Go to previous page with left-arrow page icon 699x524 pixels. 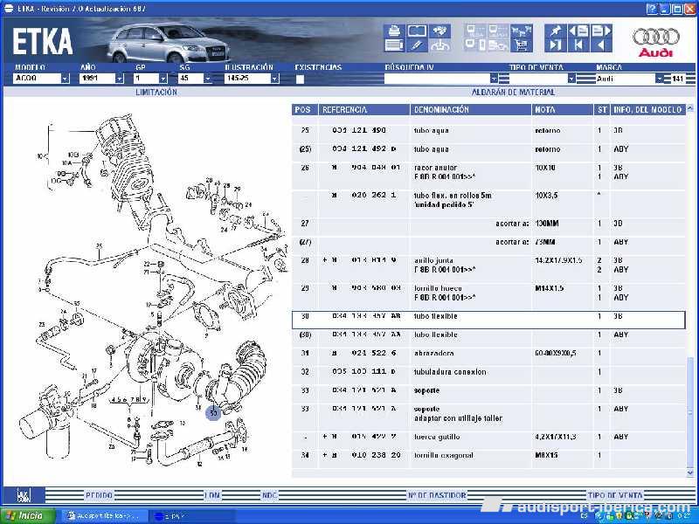click(578, 31)
